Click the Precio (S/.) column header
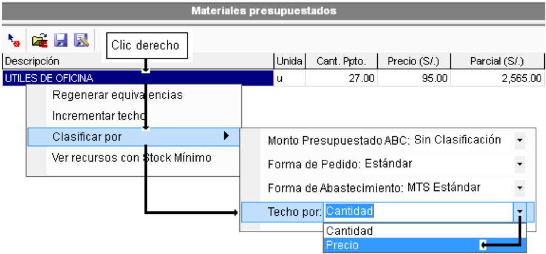546x254 pixels. pos(414,61)
